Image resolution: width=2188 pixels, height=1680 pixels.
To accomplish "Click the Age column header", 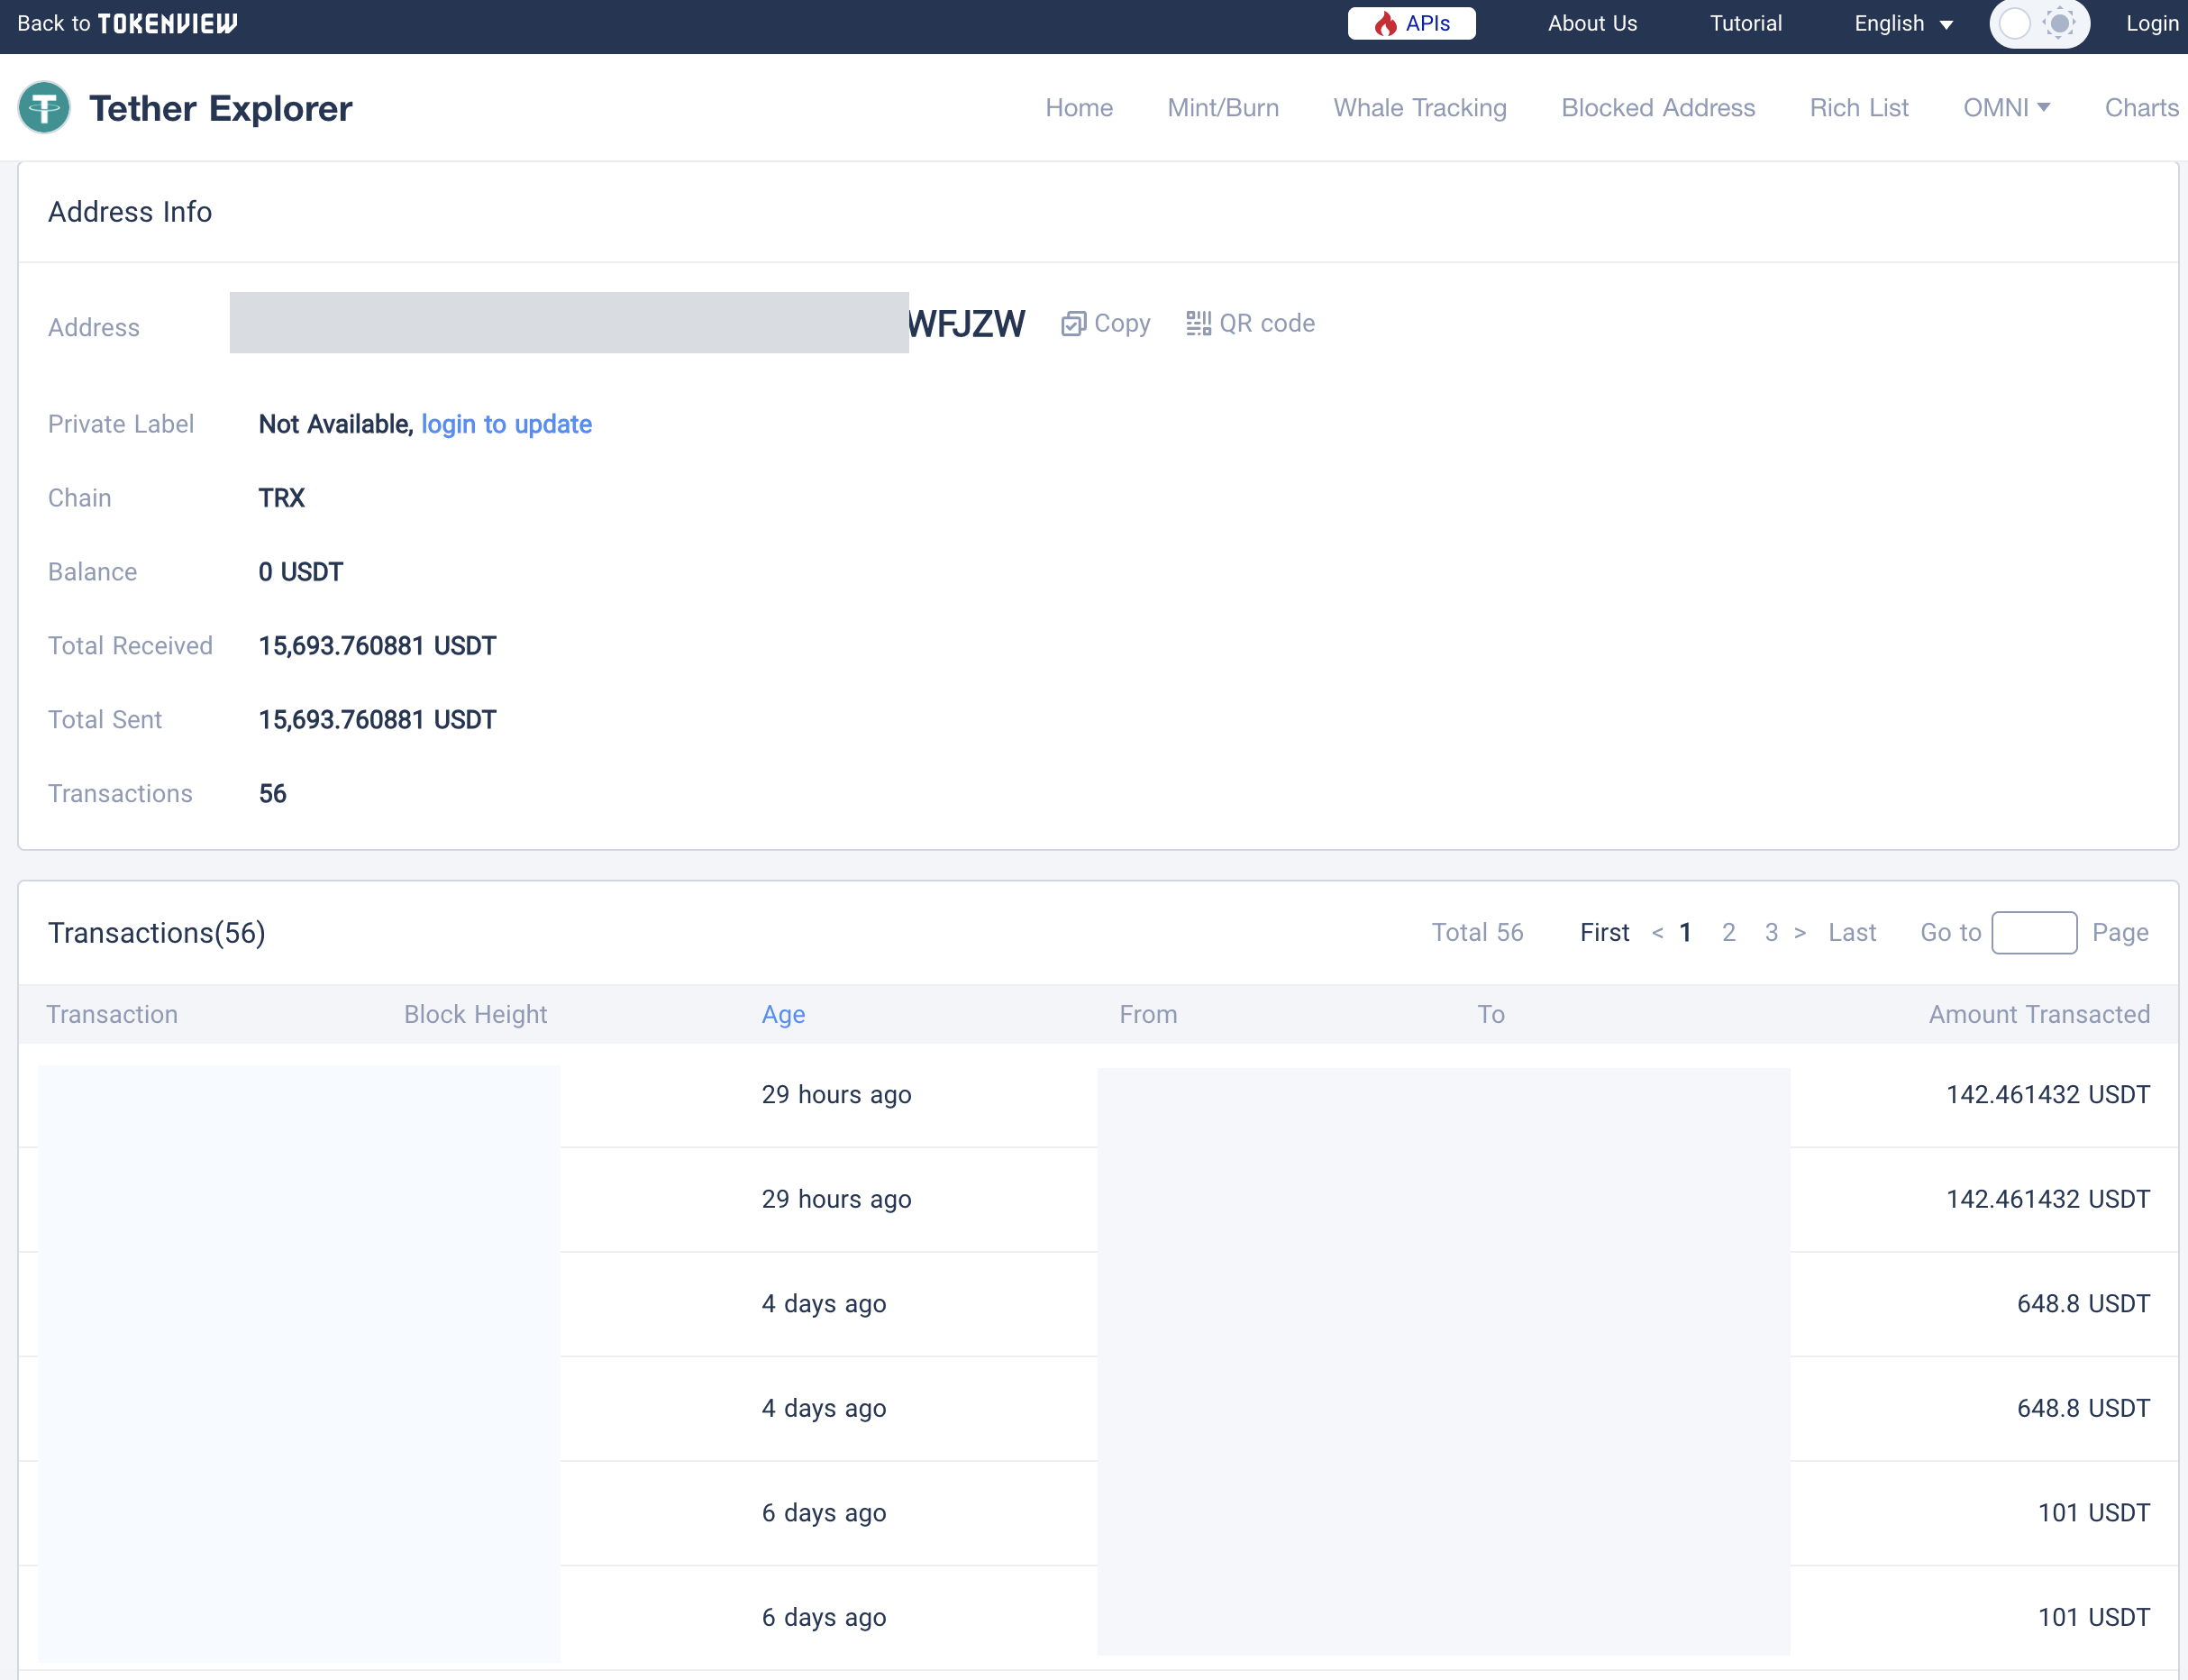I will click(783, 1014).
